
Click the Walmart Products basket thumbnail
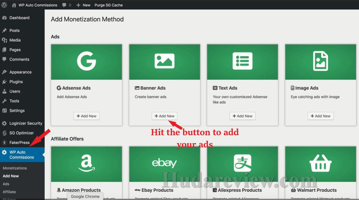(x=321, y=164)
